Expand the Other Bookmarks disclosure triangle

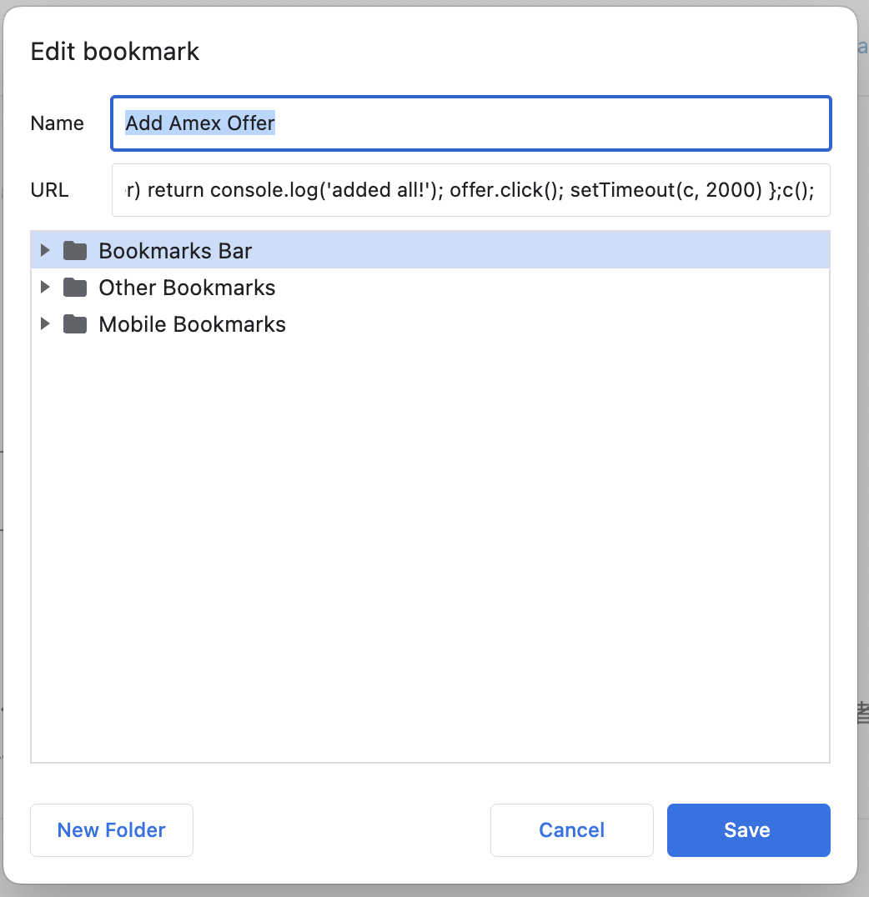coord(45,287)
